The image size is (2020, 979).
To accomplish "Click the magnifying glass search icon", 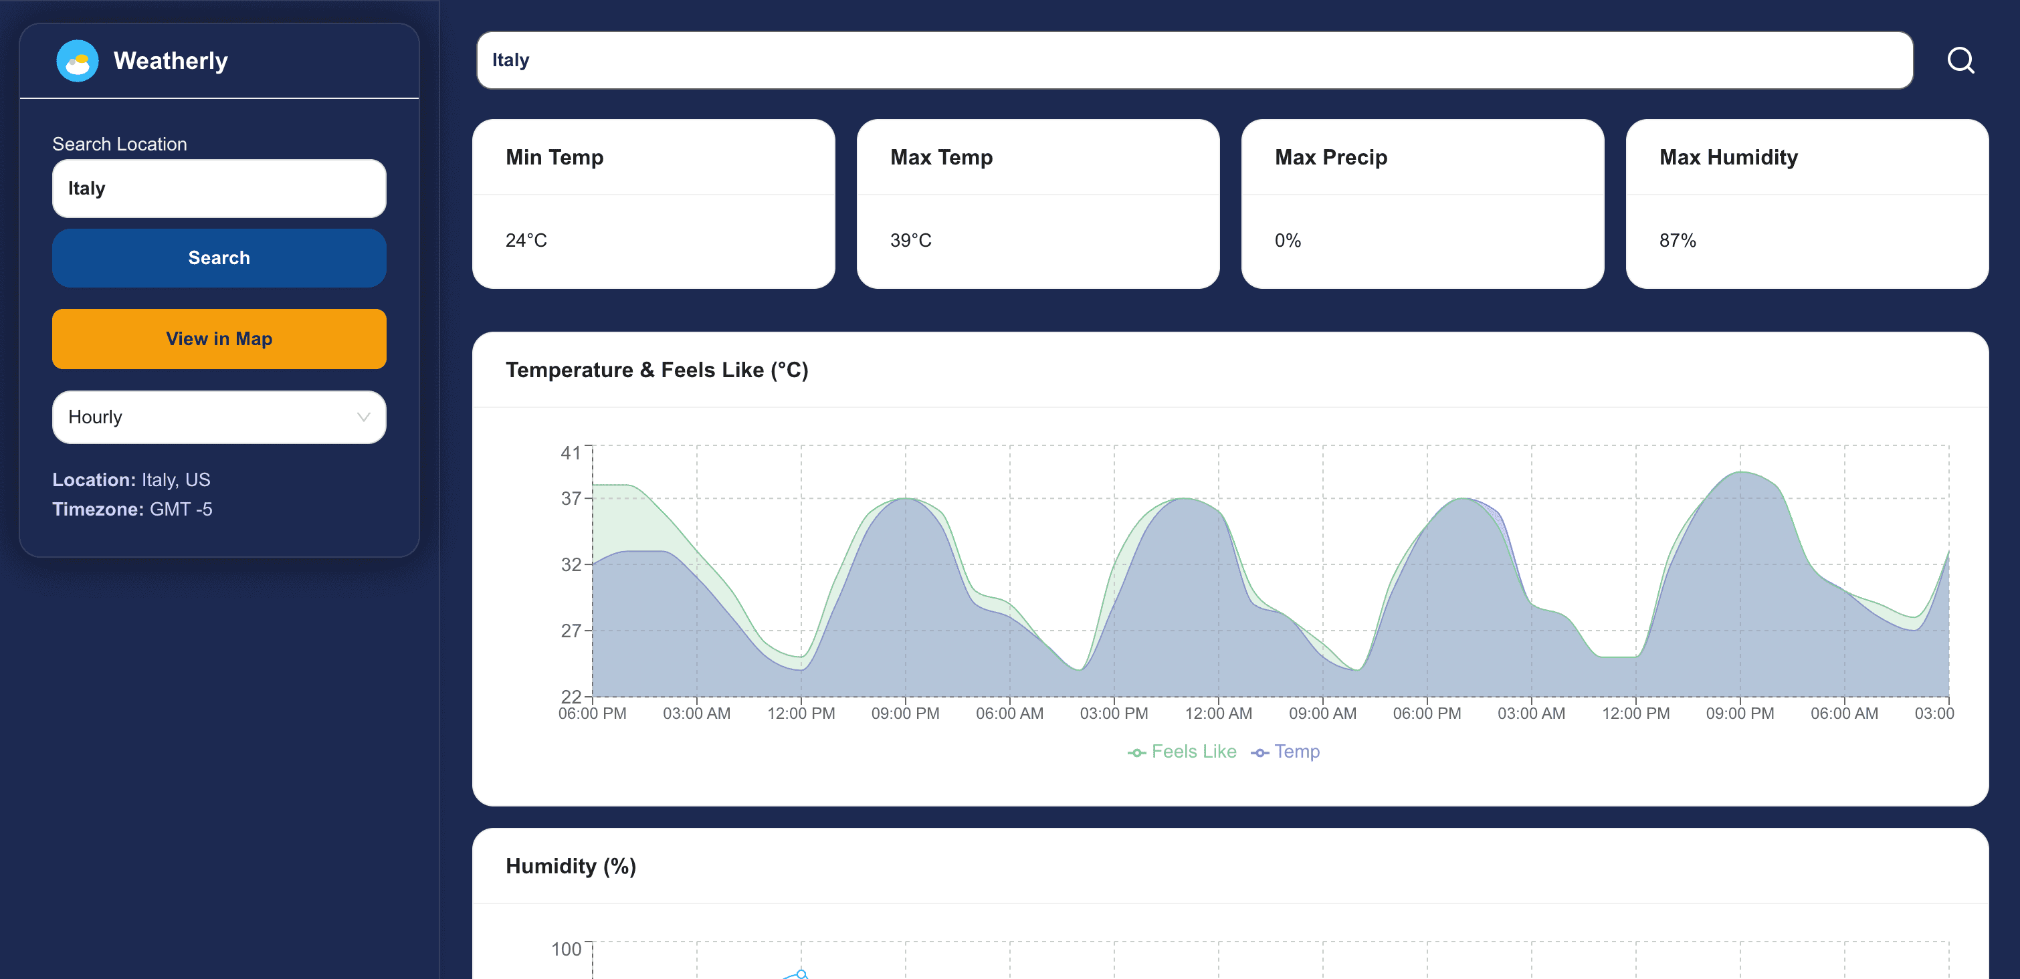I will 1960,60.
